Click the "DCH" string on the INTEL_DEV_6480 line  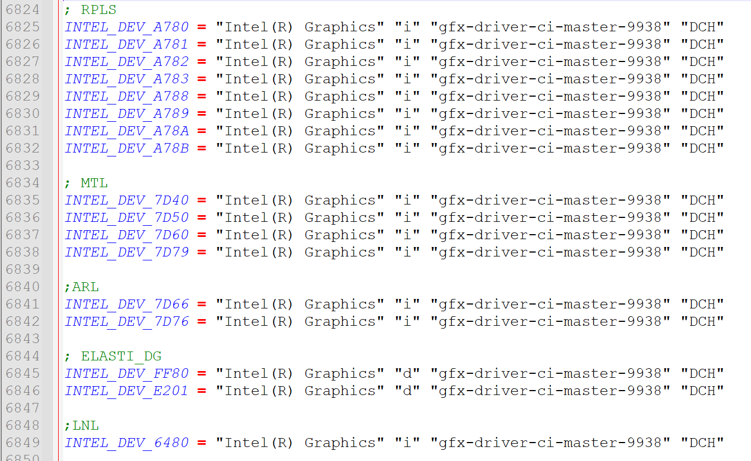pyautogui.click(x=702, y=443)
